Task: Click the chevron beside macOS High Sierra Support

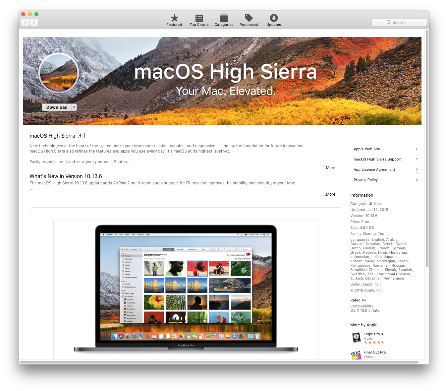Action: click(417, 159)
